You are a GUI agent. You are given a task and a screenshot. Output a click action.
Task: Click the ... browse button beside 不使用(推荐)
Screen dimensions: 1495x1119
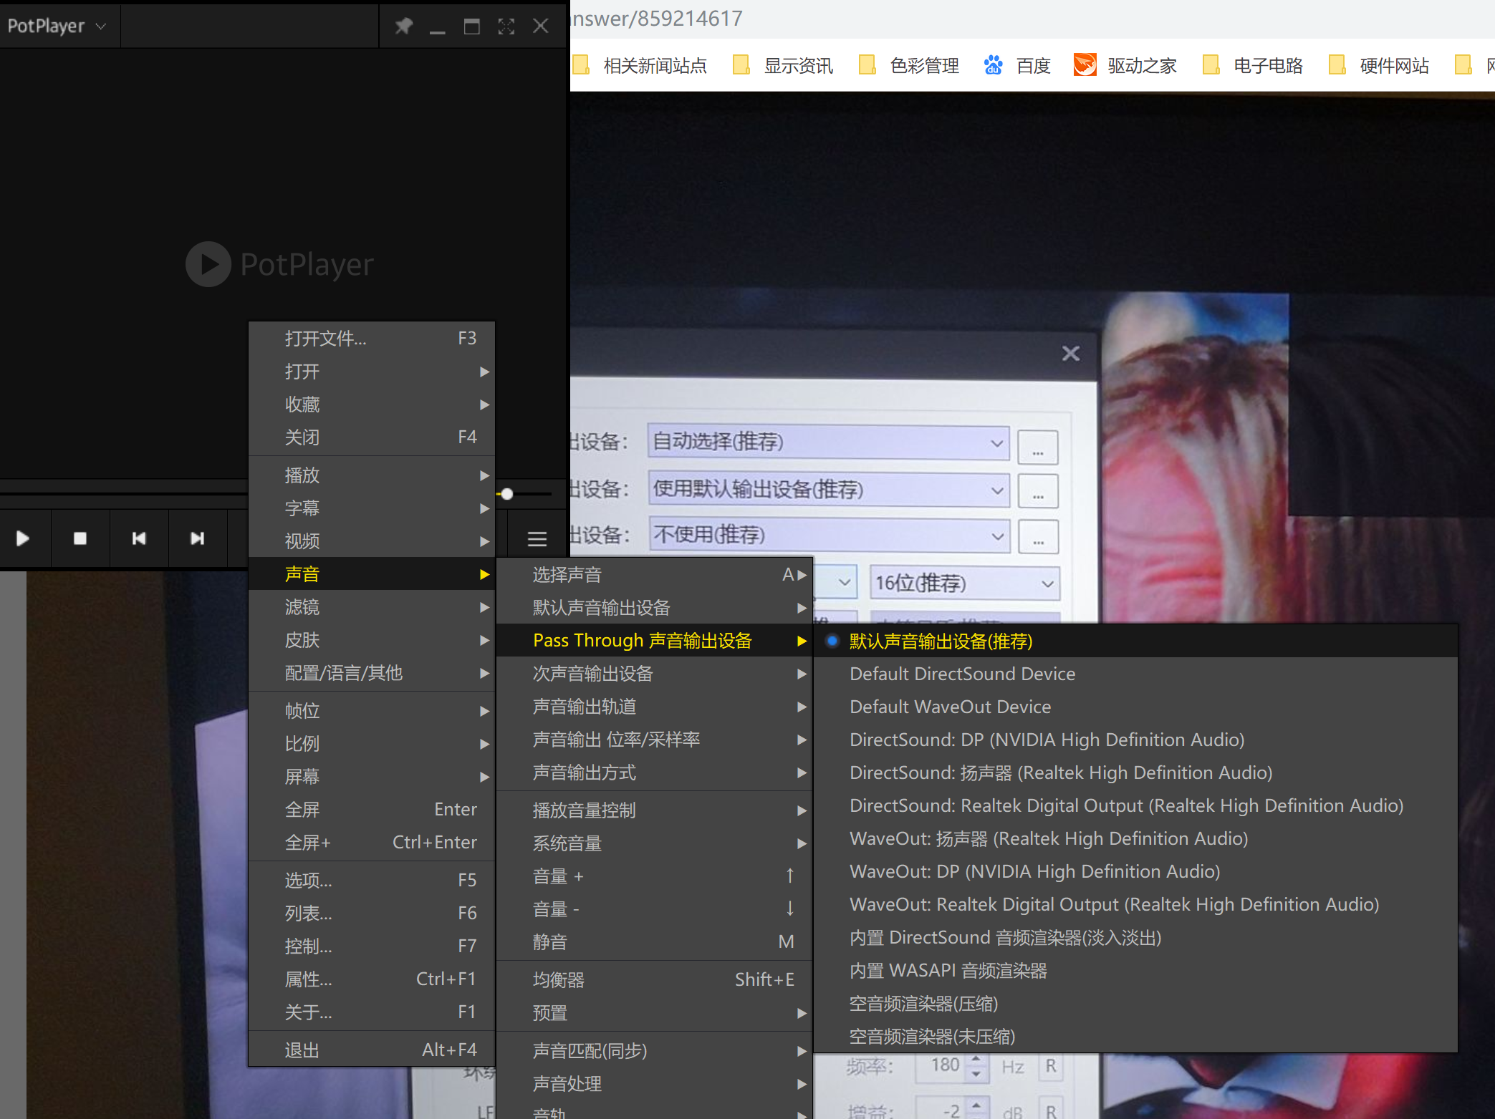pos(1038,537)
